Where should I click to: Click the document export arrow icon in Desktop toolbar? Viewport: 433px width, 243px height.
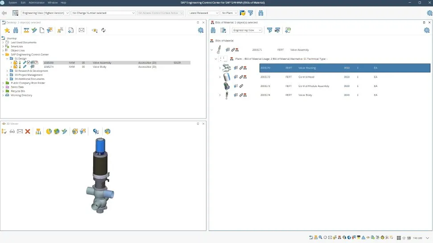pos(71,30)
